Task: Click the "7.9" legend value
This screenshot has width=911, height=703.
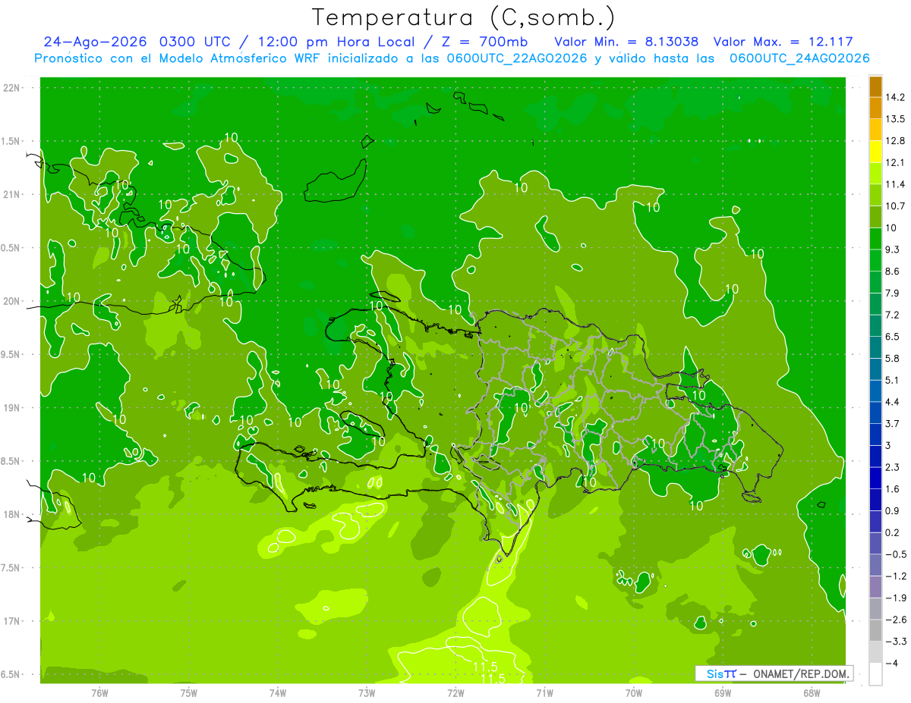Action: click(x=893, y=293)
